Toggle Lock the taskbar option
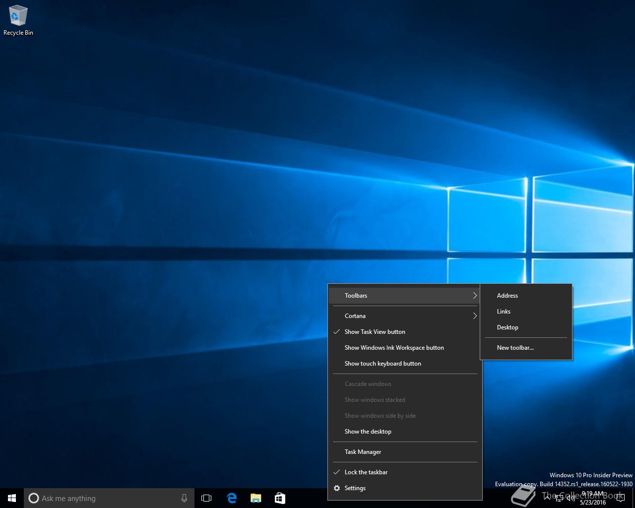Viewport: 635px width, 508px height. click(x=405, y=472)
